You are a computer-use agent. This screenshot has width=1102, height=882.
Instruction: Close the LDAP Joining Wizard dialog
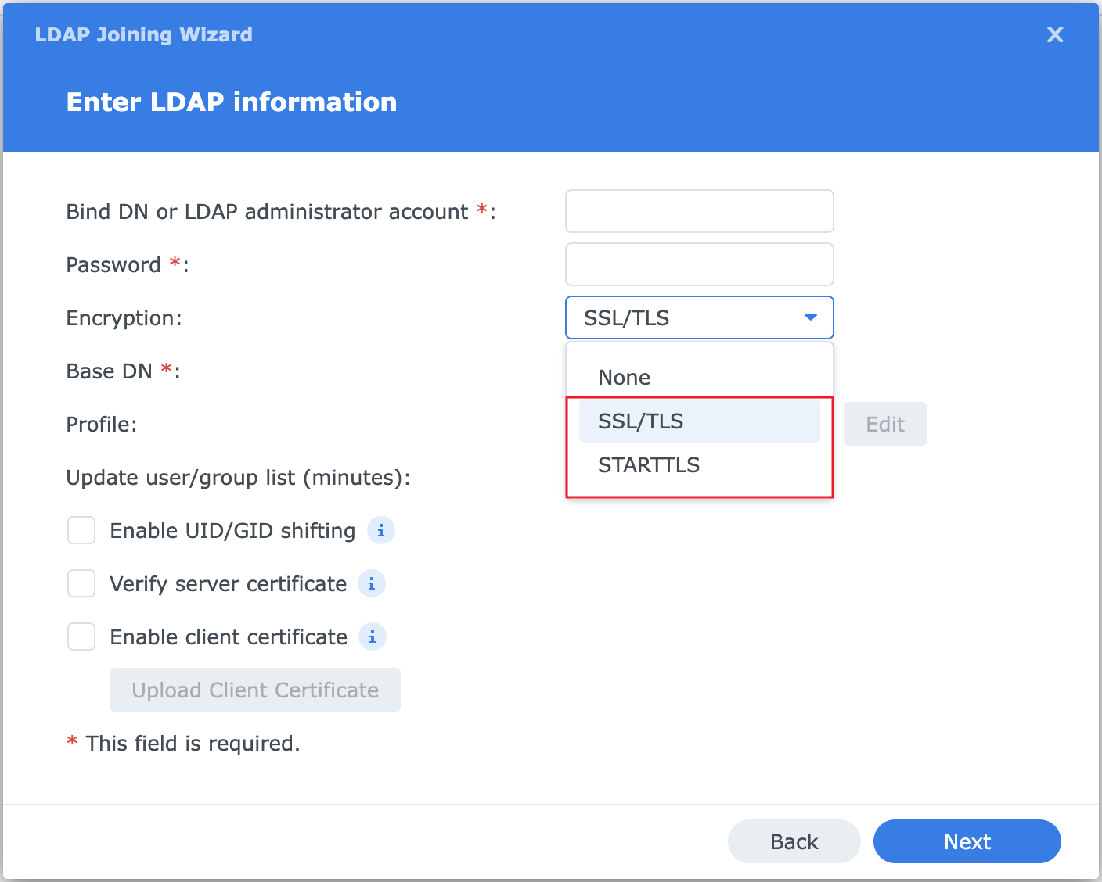[1055, 34]
